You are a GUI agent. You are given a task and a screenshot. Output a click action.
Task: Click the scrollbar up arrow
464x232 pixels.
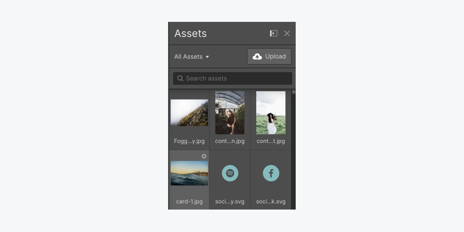(293, 92)
